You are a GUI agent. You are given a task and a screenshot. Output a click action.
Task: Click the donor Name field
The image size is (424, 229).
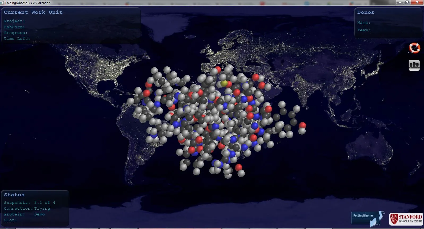click(x=364, y=23)
